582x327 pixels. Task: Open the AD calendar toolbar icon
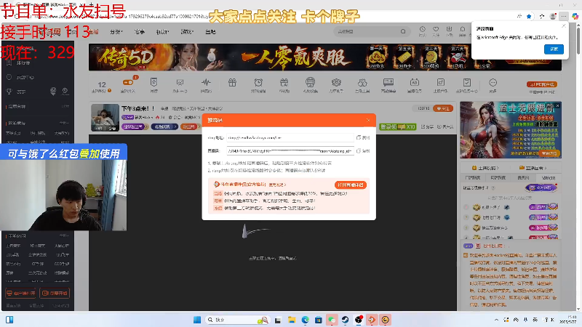[414, 84]
